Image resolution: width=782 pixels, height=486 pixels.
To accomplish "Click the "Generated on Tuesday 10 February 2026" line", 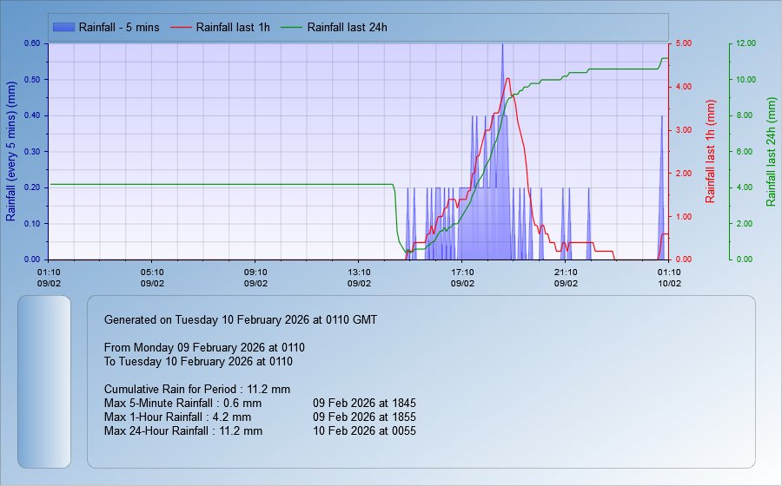I will coord(240,319).
